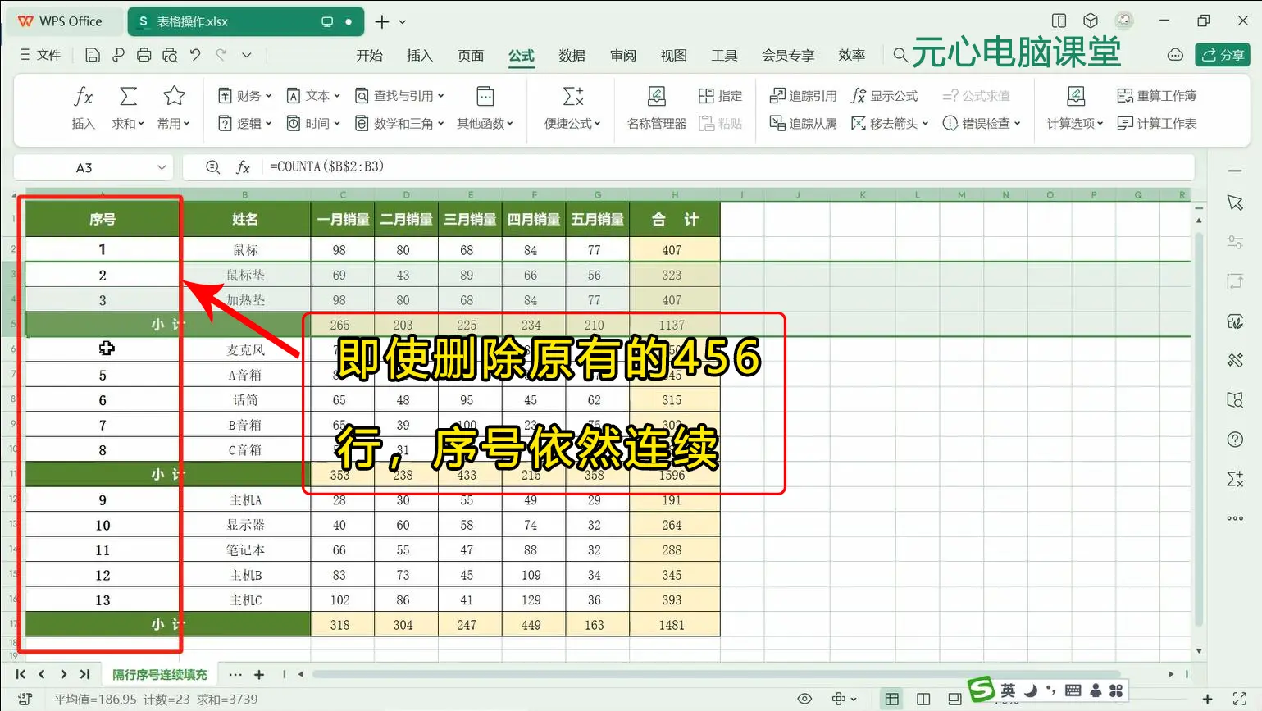Expand the Other functions (其他函数) dropdown

point(485,123)
